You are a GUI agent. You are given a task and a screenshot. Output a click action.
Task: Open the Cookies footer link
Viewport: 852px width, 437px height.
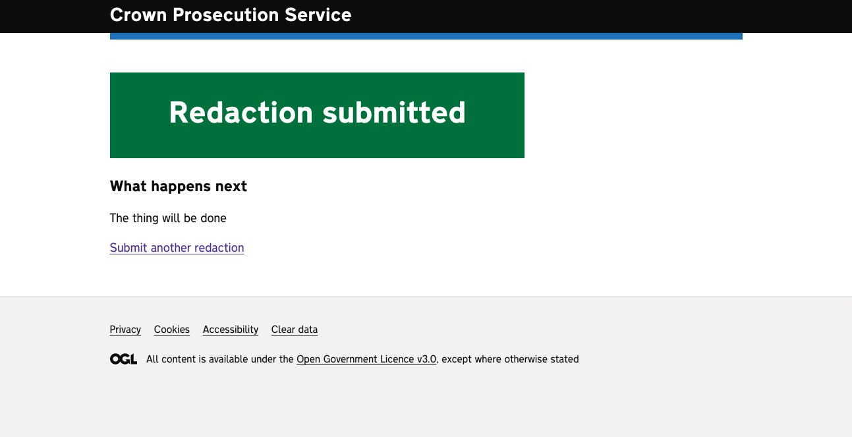point(171,330)
